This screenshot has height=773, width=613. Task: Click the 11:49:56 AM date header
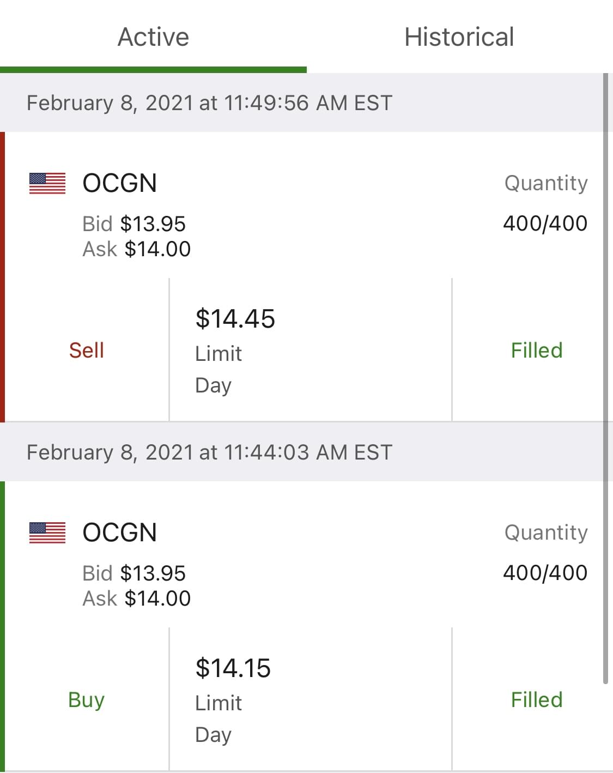pyautogui.click(x=209, y=103)
